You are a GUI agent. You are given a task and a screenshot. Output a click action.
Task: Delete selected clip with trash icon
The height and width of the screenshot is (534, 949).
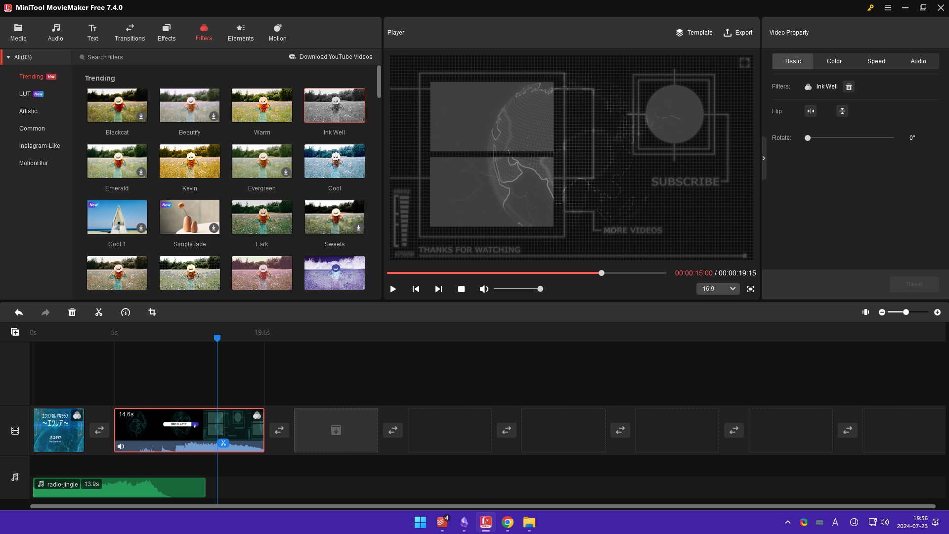pyautogui.click(x=72, y=312)
